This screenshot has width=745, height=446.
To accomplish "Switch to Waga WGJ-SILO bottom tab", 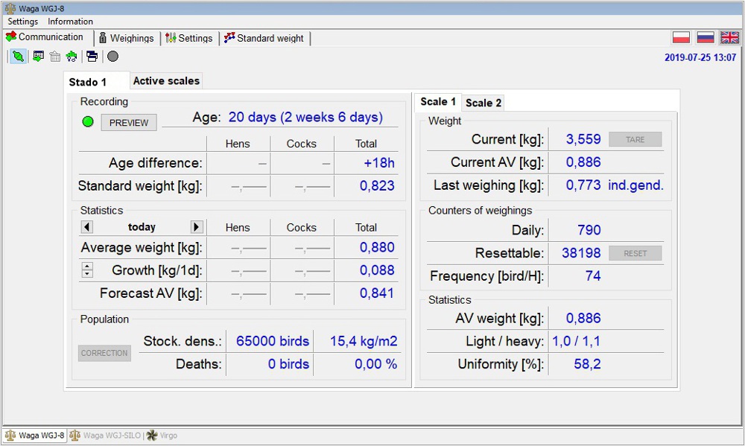I will tap(105, 436).
